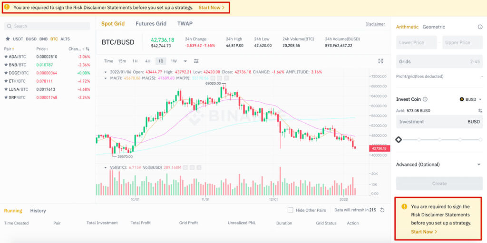The height and width of the screenshot is (243, 487).
Task: Click transfer icon next to available balance
Action: coord(480,111)
